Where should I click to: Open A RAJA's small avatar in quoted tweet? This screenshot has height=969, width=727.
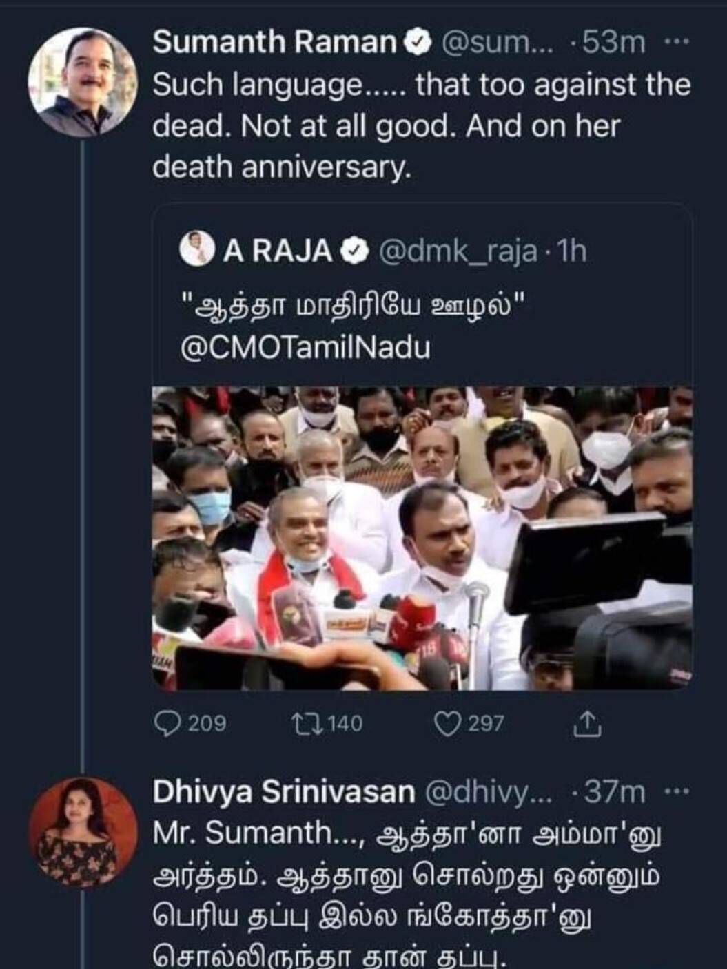coord(197,250)
